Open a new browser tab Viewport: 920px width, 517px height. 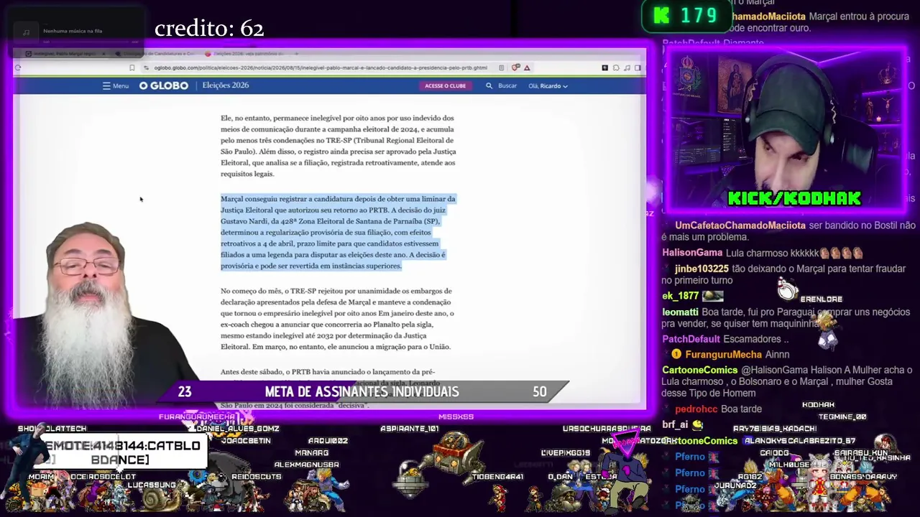pyautogui.click(x=295, y=53)
